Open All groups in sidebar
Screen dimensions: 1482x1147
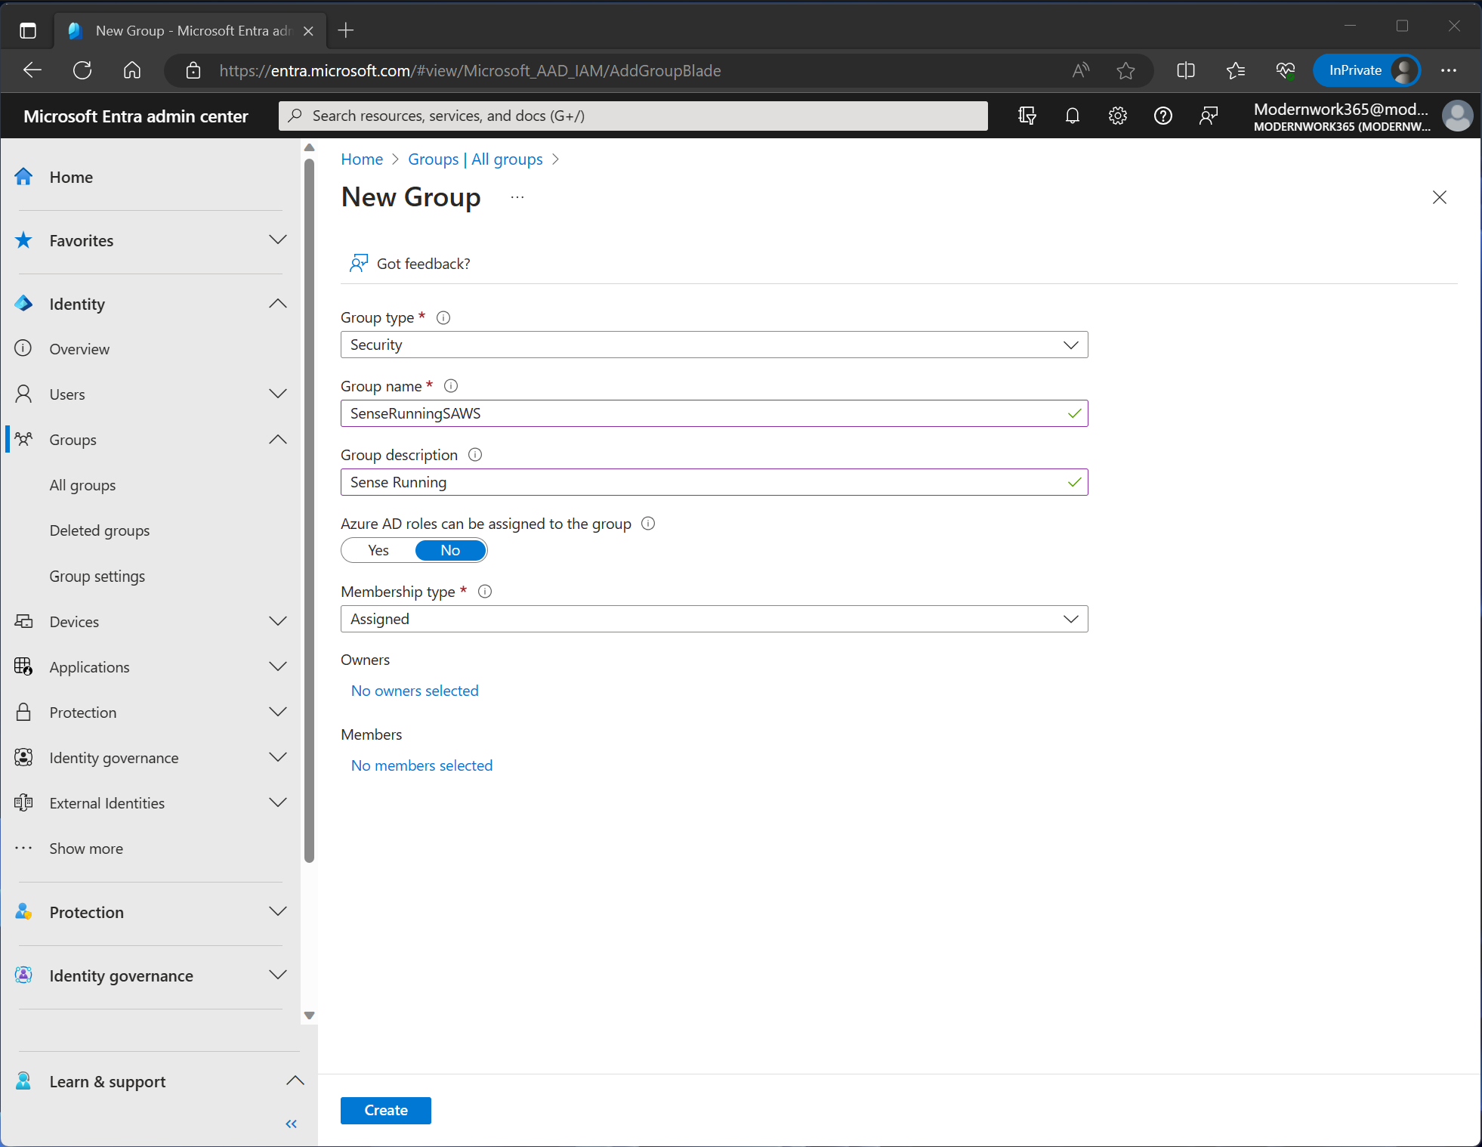82,485
